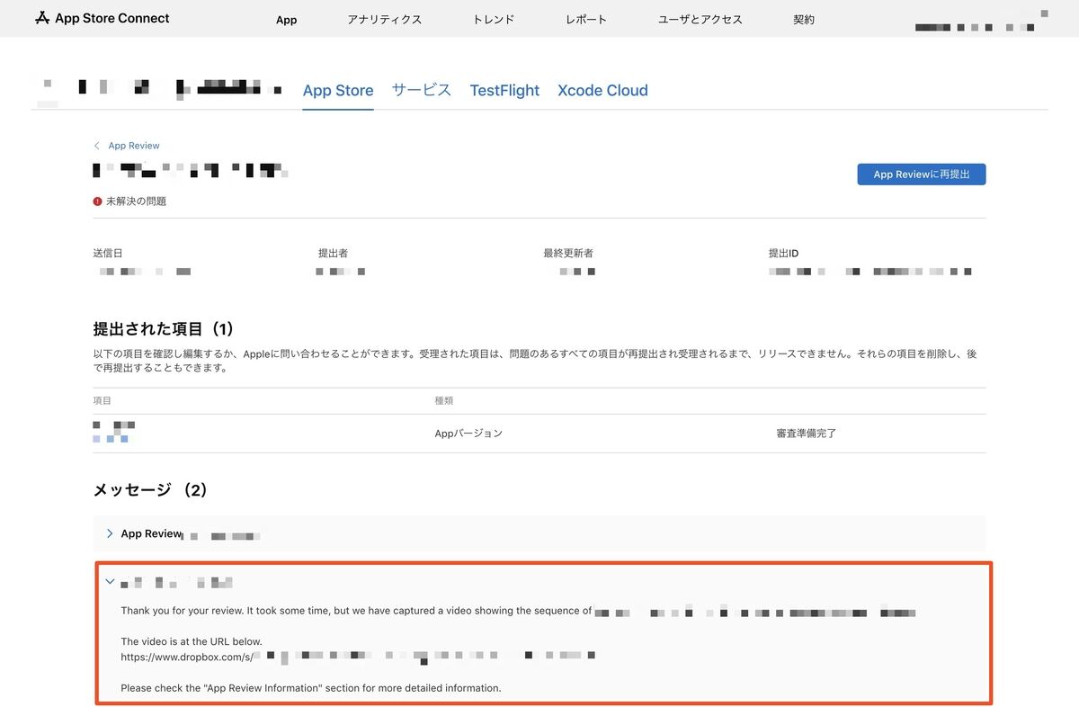Switch to the Xcode Cloud tab
Viewport: 1079px width, 707px height.
[x=602, y=90]
